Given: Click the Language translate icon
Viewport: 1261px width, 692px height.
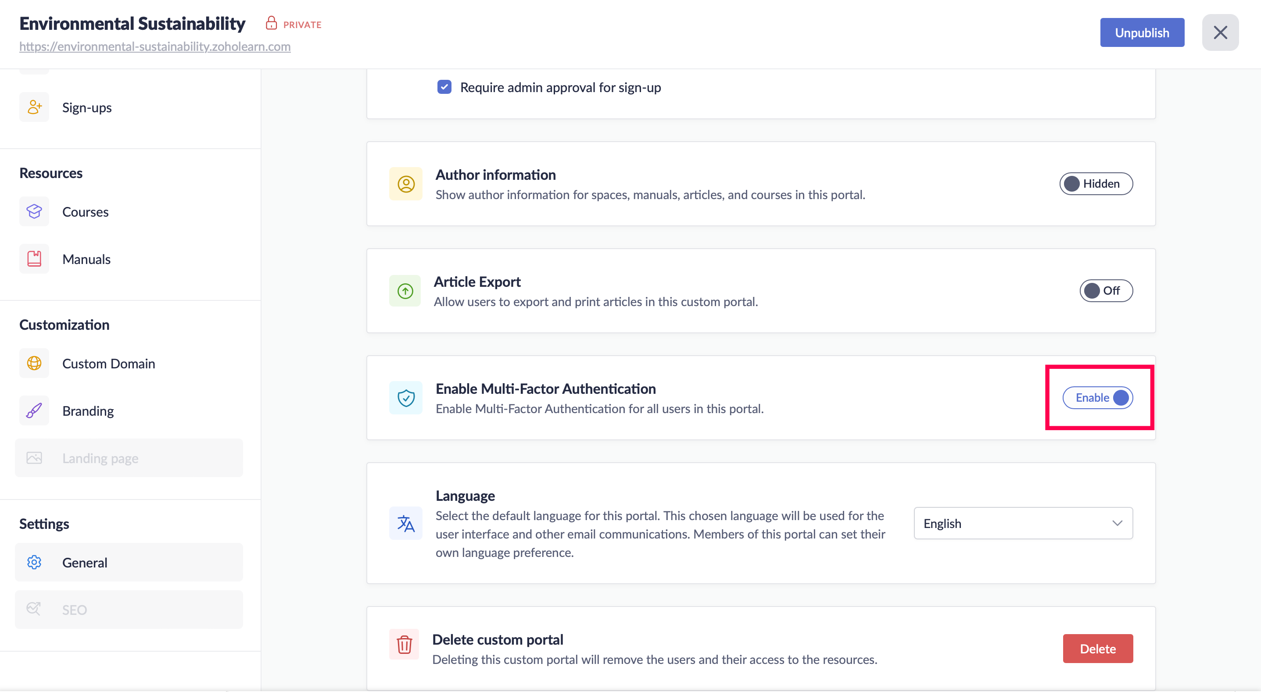Looking at the screenshot, I should click(406, 523).
